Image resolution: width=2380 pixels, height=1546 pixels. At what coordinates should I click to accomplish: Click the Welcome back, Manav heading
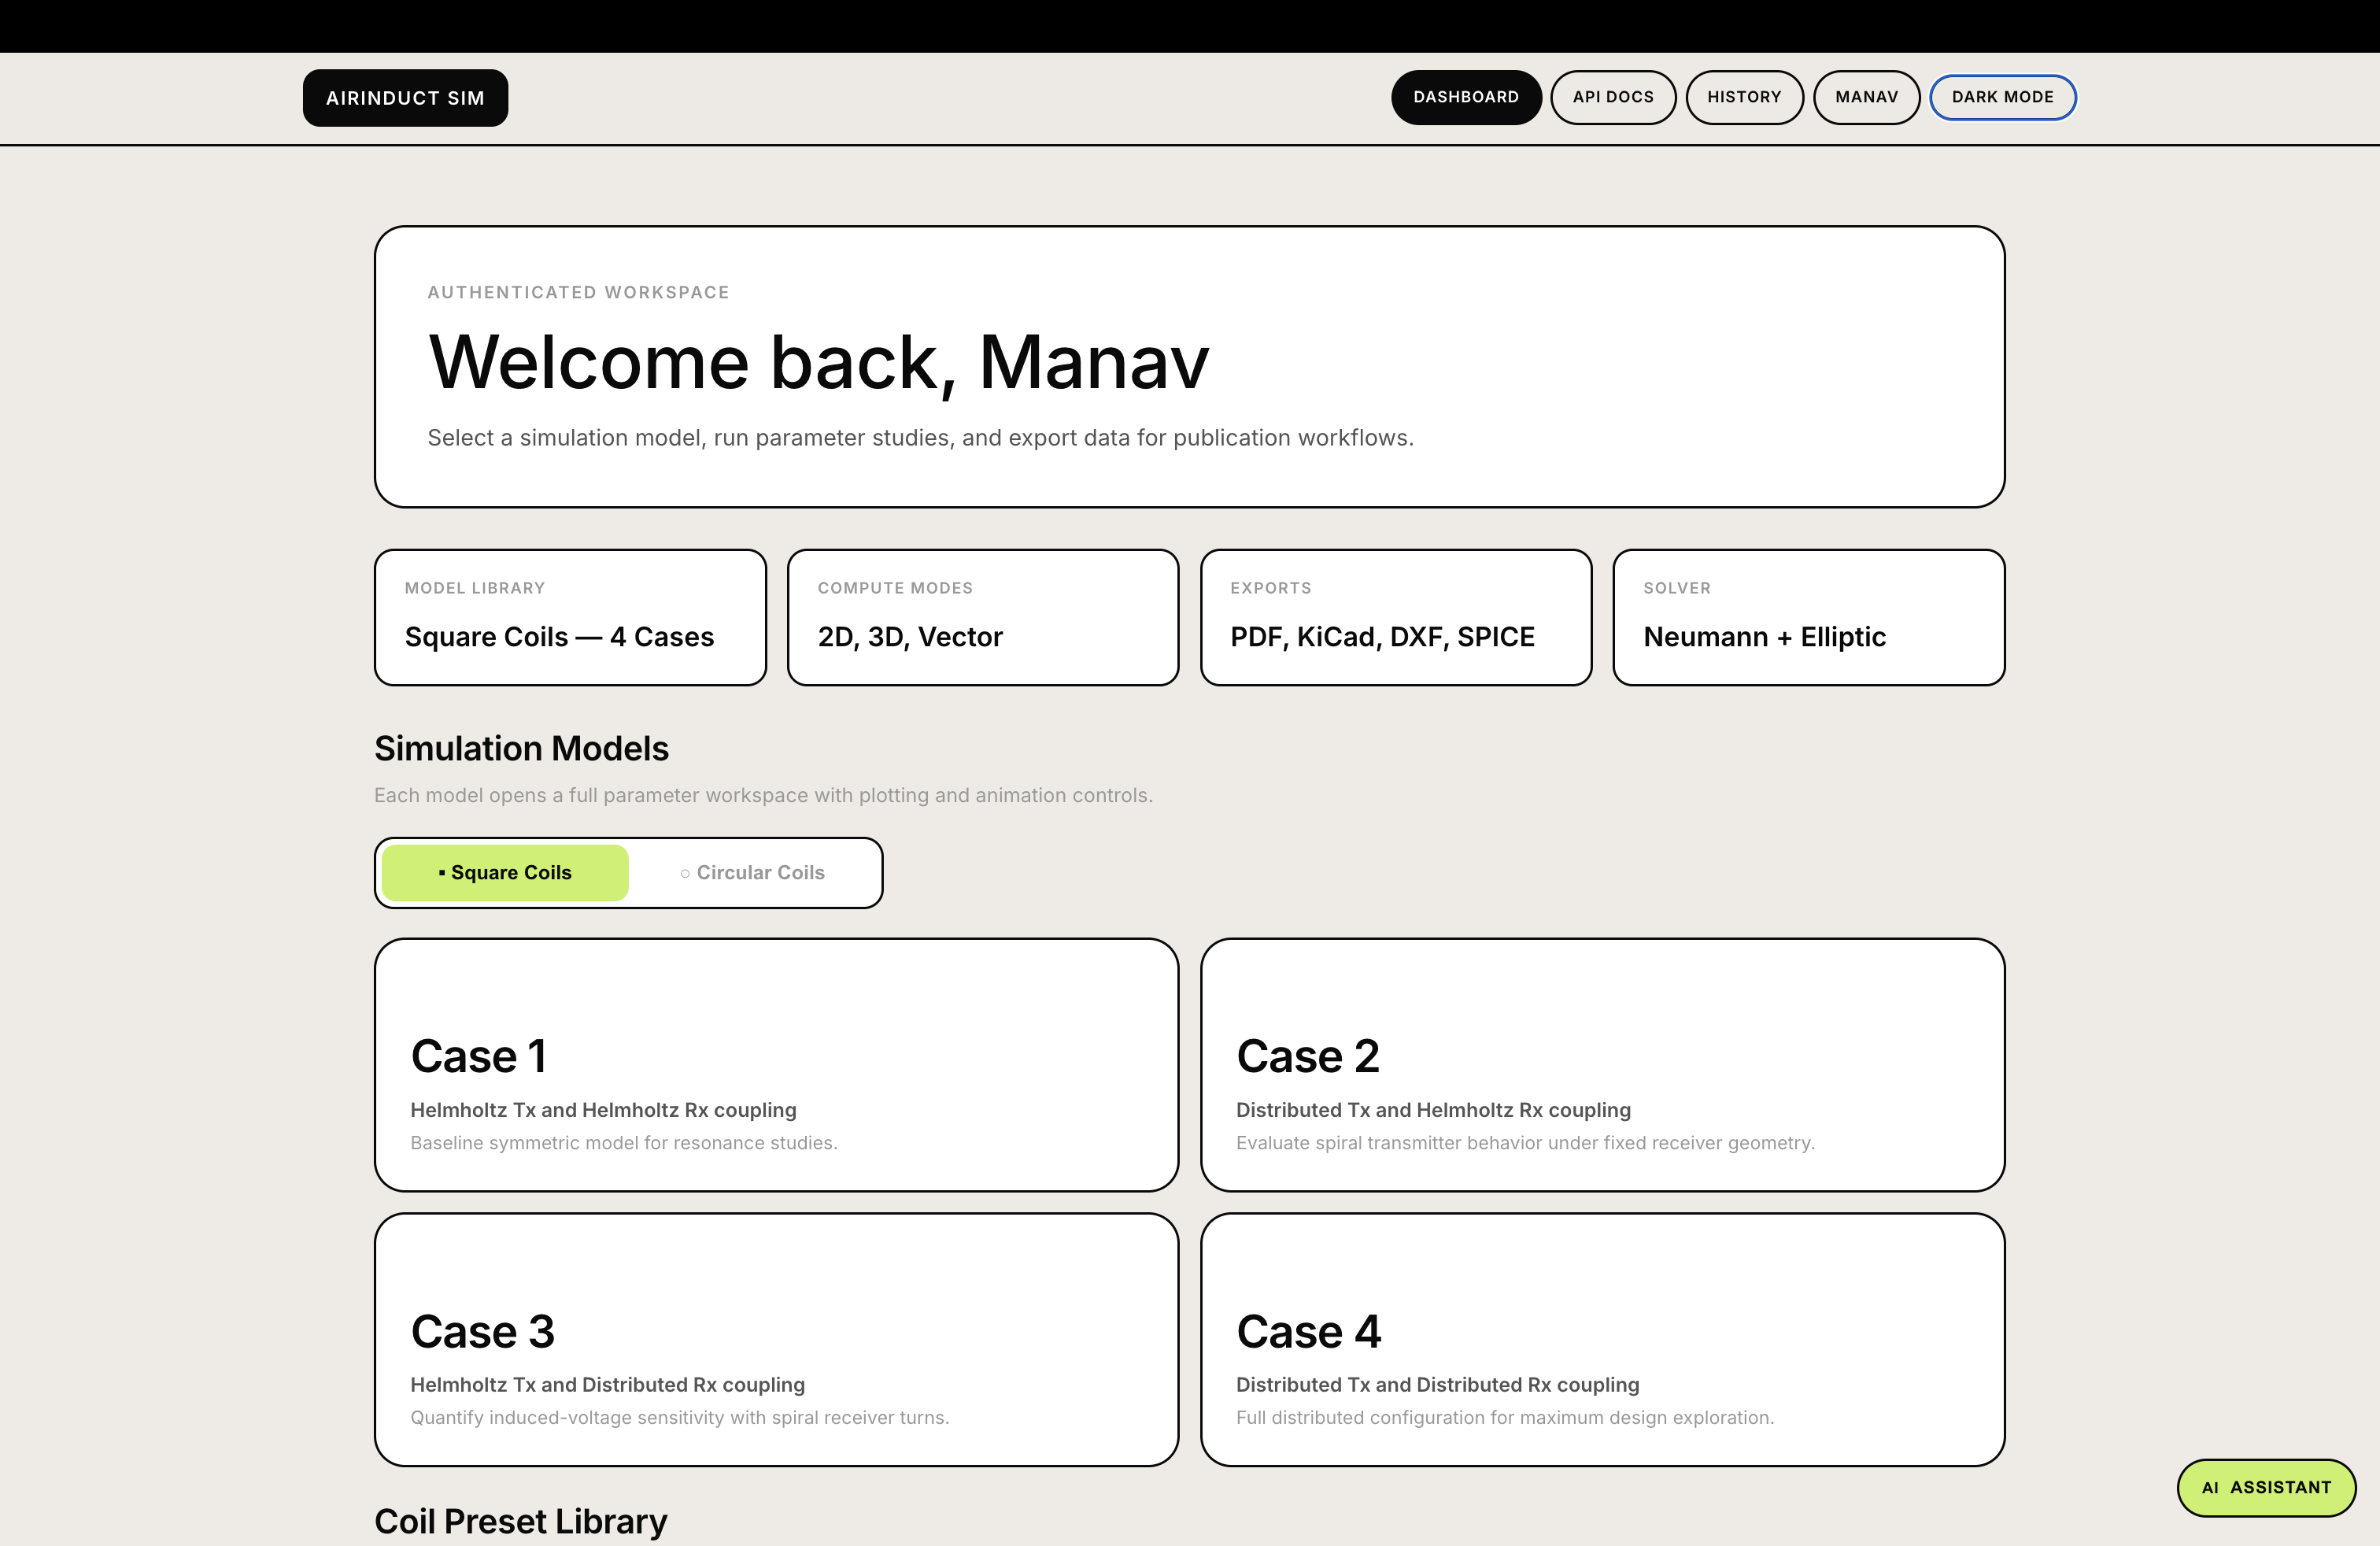click(818, 362)
